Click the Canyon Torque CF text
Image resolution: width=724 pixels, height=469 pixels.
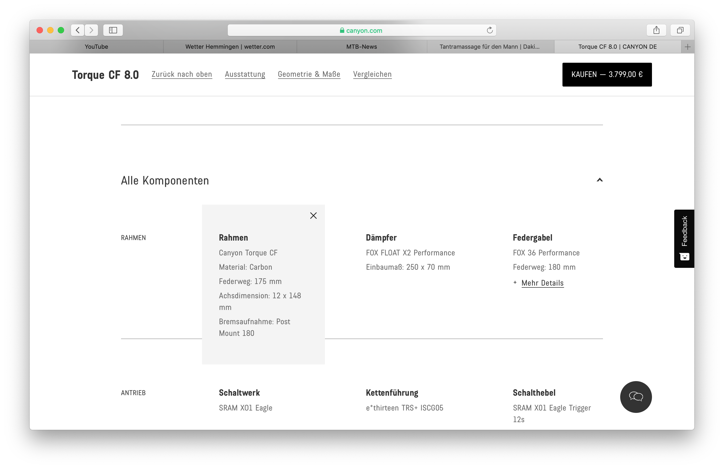click(248, 253)
